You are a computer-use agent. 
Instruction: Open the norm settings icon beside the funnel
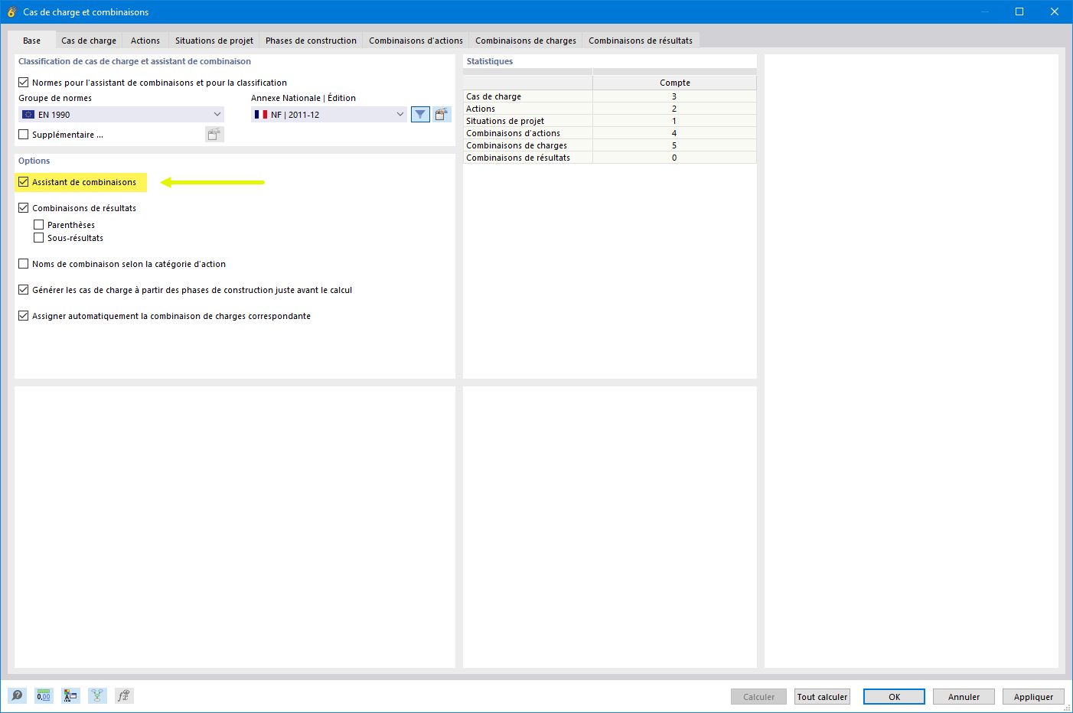pyautogui.click(x=442, y=115)
